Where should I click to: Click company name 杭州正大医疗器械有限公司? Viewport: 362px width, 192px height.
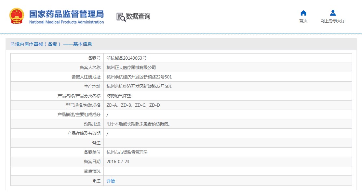click(x=131, y=67)
